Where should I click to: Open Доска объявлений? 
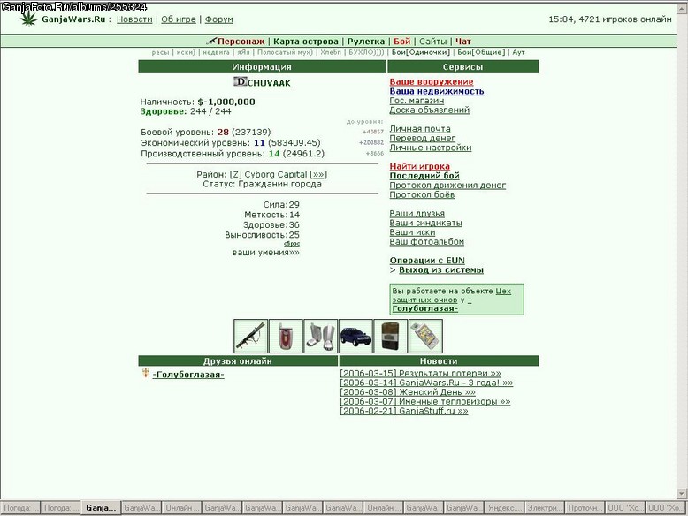point(429,110)
